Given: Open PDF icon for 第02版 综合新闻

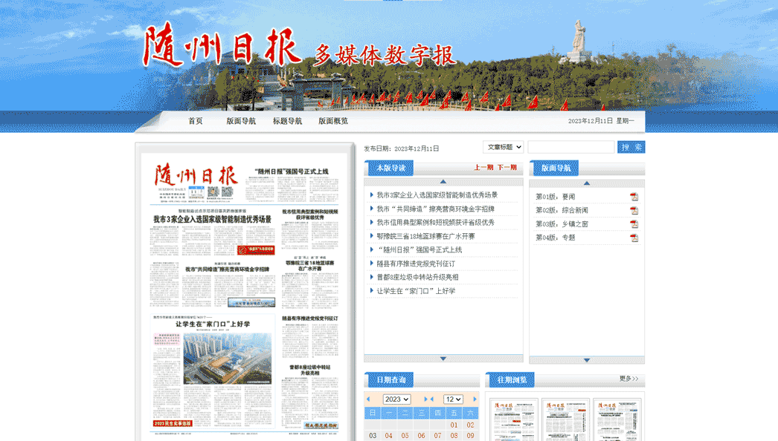Looking at the screenshot, I should pyautogui.click(x=634, y=211).
